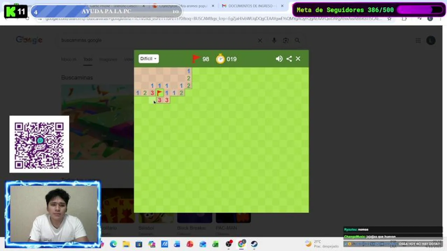The image size is (447, 251).
Task: Open Excel from the taskbar
Action: tap(215, 244)
